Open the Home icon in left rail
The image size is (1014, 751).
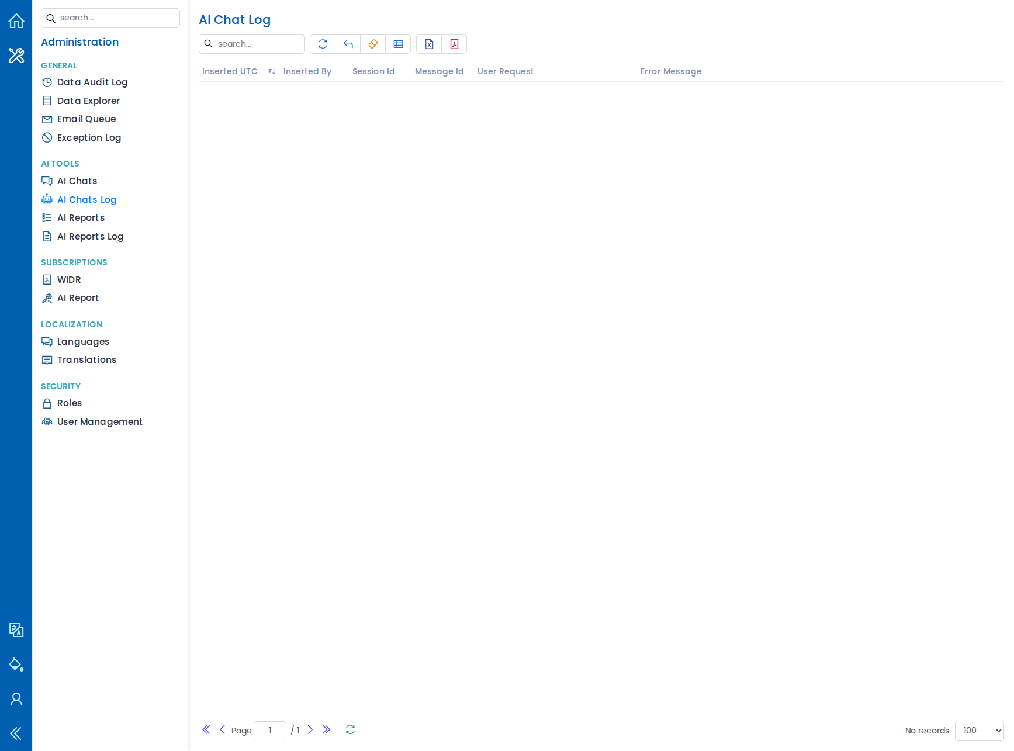click(16, 21)
